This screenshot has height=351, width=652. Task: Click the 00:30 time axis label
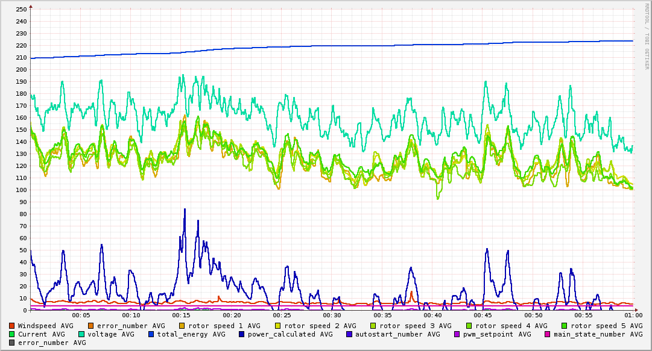332,315
